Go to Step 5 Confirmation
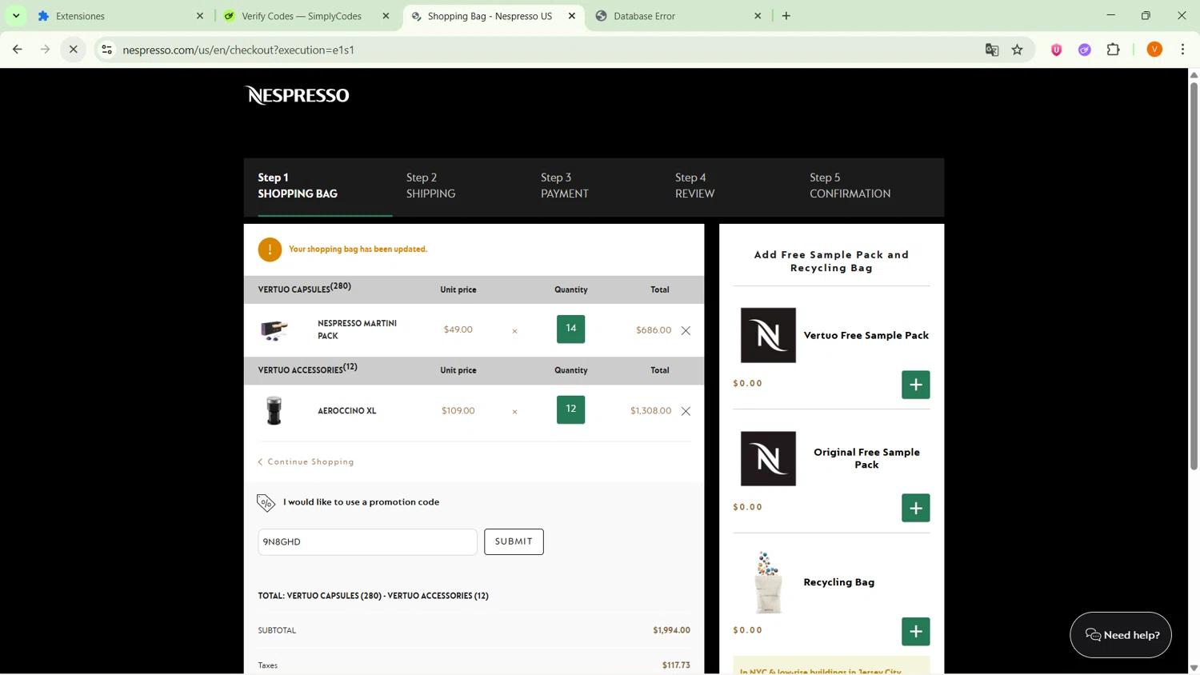Viewport: 1200px width, 675px height. 850,186
